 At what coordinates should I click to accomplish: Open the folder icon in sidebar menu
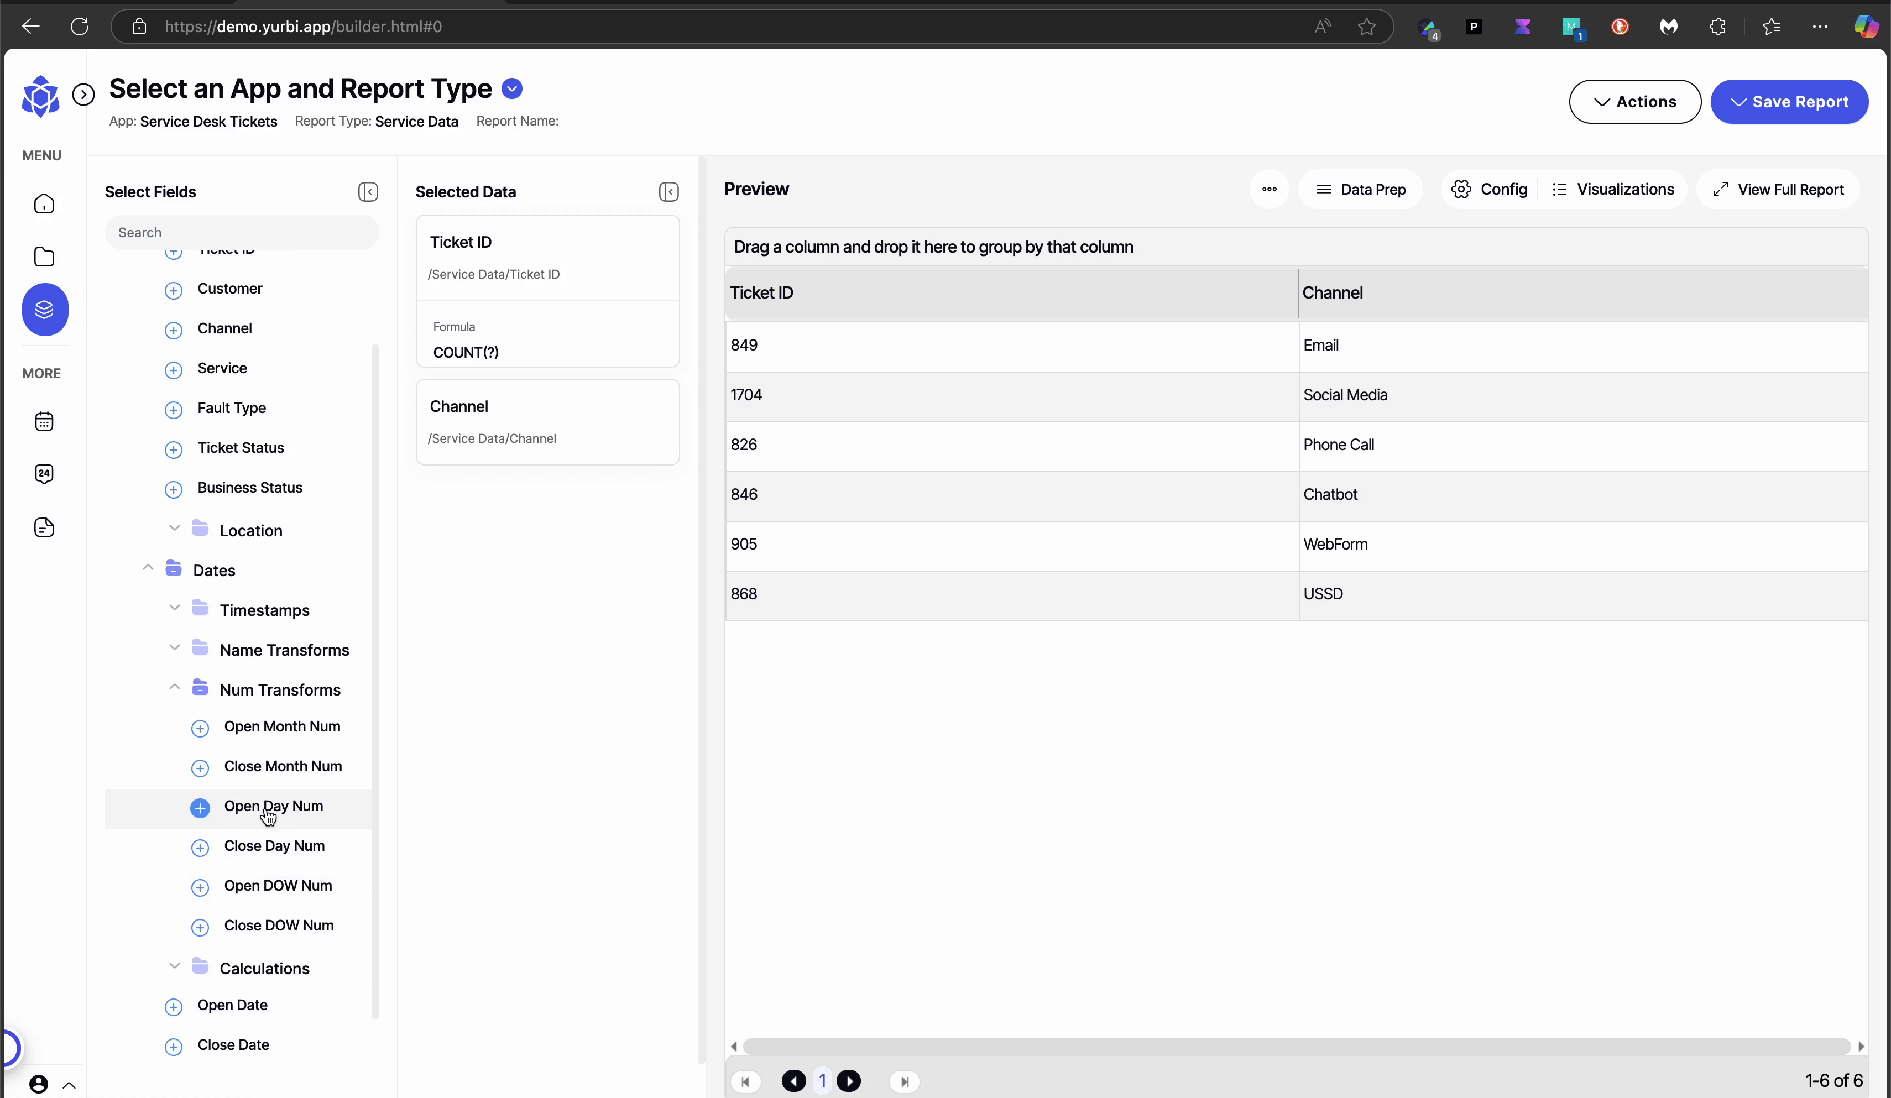tap(44, 257)
